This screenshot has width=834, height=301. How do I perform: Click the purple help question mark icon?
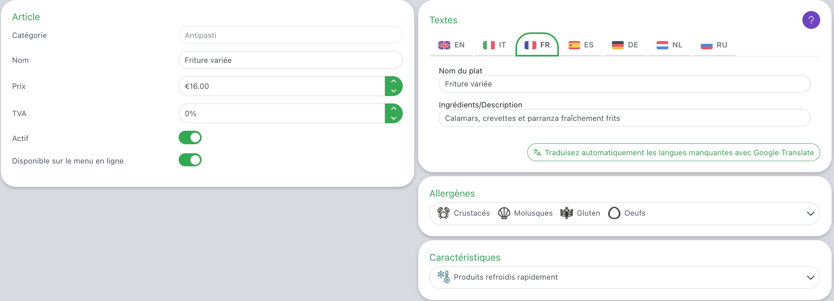(811, 20)
